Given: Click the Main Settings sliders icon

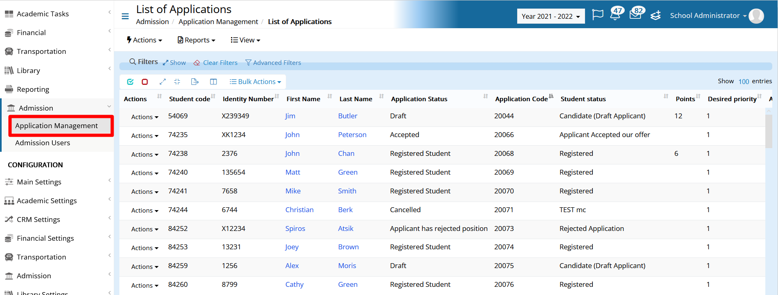Looking at the screenshot, I should click(9, 182).
